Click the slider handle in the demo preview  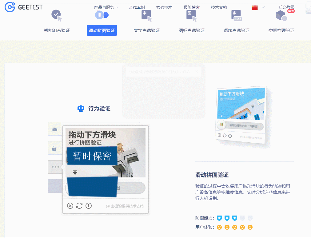(x=221, y=125)
